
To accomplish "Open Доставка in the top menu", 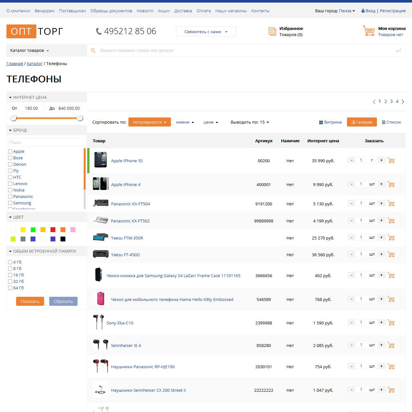I will pyautogui.click(x=183, y=11).
